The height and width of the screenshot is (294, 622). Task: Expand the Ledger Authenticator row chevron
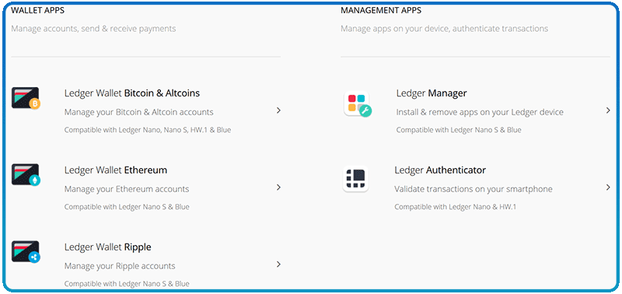[608, 187]
